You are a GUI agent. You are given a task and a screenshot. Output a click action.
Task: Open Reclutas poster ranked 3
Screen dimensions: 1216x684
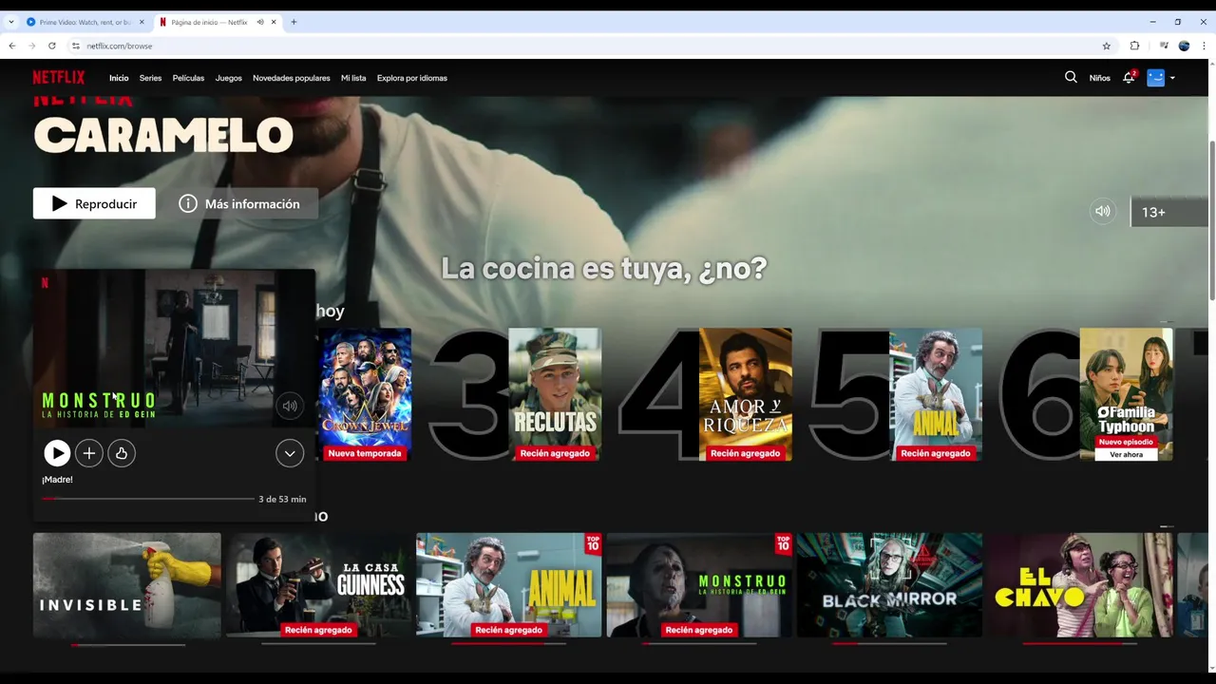coord(555,394)
